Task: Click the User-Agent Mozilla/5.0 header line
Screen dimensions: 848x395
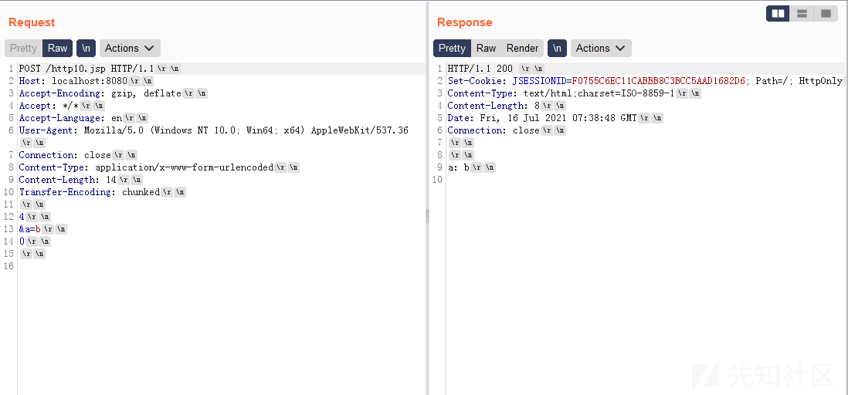Action: tap(214, 130)
